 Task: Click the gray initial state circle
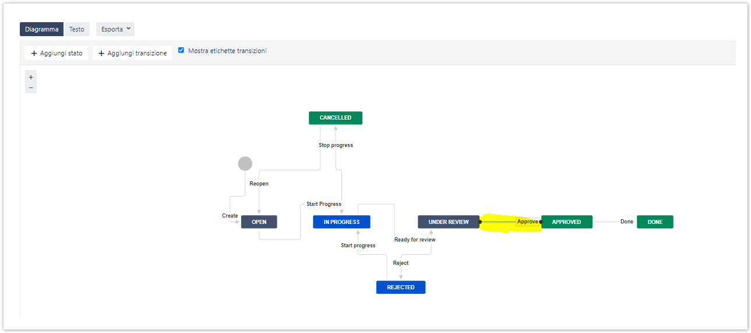pos(245,163)
